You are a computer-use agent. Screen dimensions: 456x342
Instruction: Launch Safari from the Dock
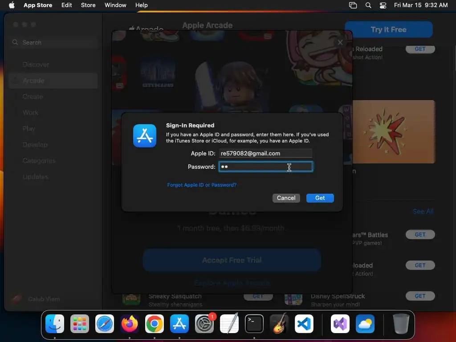tap(105, 324)
